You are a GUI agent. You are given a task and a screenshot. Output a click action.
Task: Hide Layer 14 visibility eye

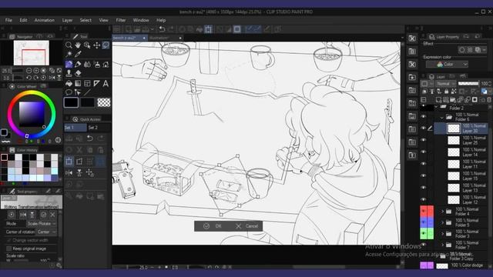(423, 152)
